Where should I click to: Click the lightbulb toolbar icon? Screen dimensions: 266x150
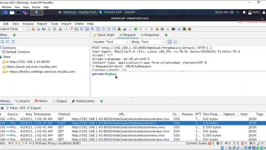click(x=130, y=29)
